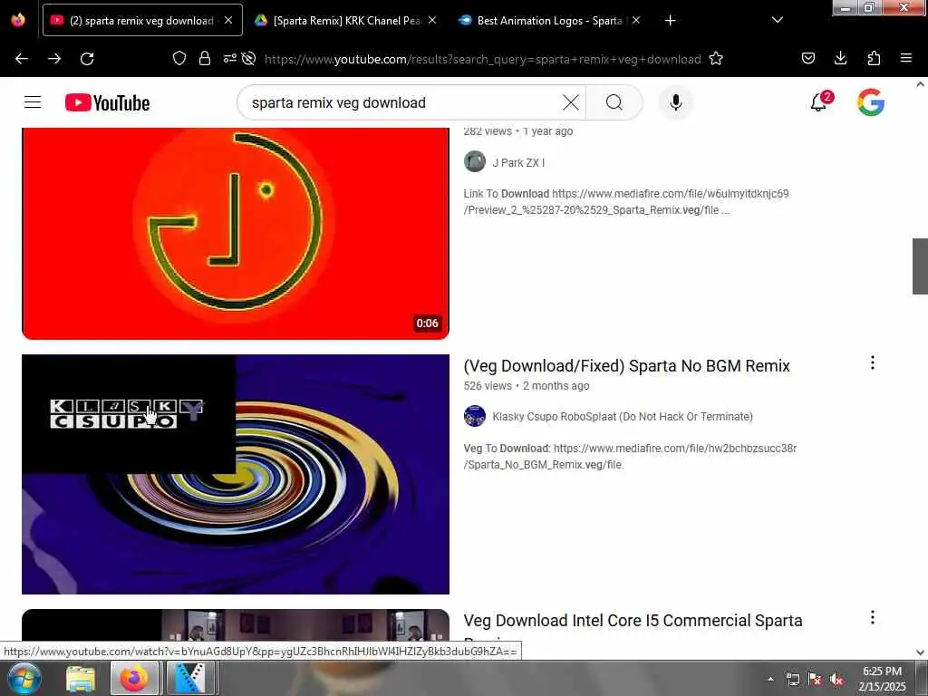Open the Firefox View icon in tab bar

[18, 20]
